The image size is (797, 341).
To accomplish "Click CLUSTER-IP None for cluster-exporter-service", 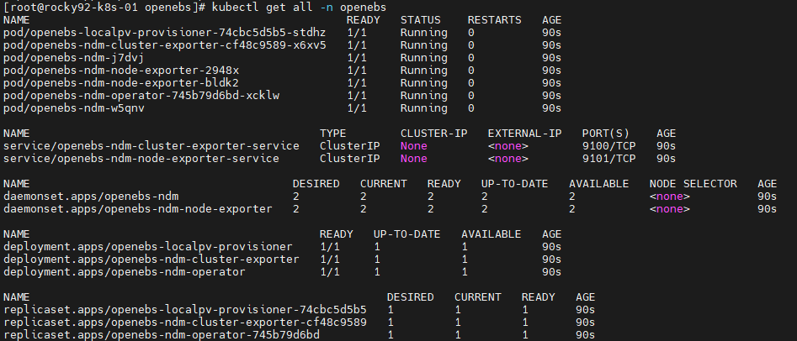I will pos(414,146).
